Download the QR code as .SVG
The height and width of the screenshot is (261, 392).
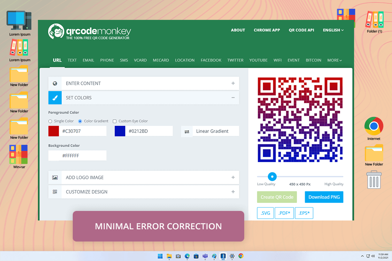point(265,213)
